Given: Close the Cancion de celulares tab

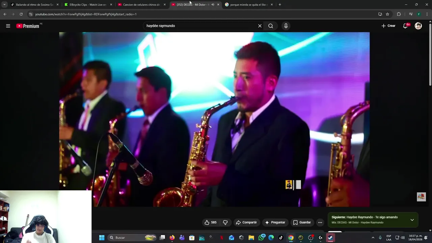Looking at the screenshot, I should [x=165, y=5].
